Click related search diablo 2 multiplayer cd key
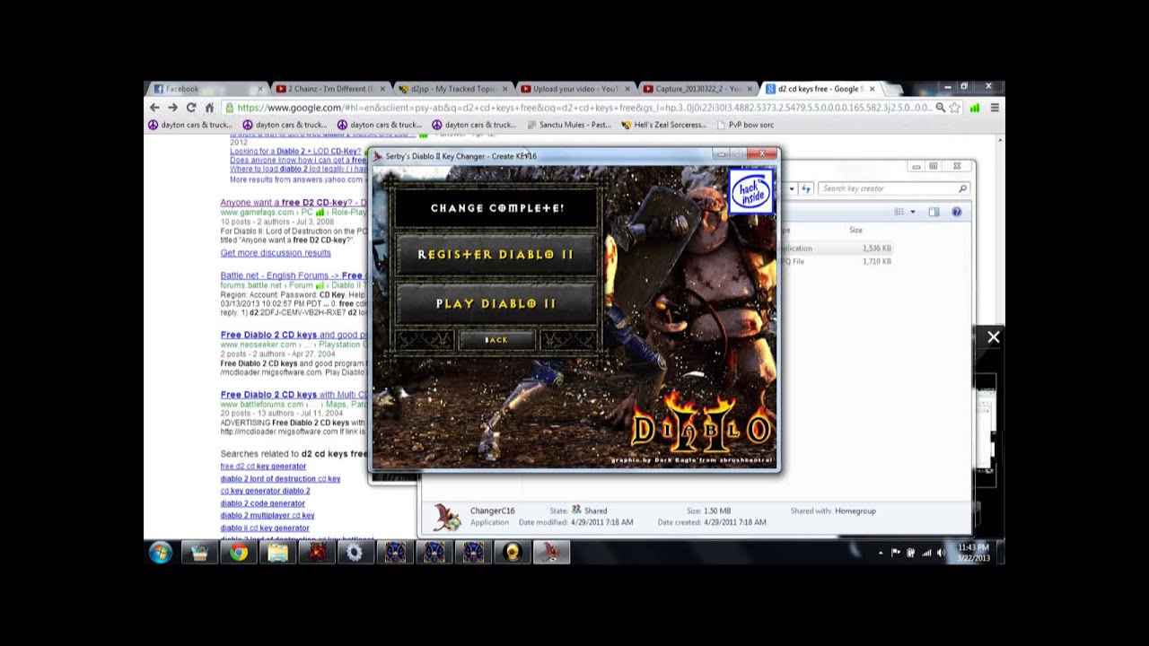Image resolution: width=1149 pixels, height=646 pixels. point(268,516)
